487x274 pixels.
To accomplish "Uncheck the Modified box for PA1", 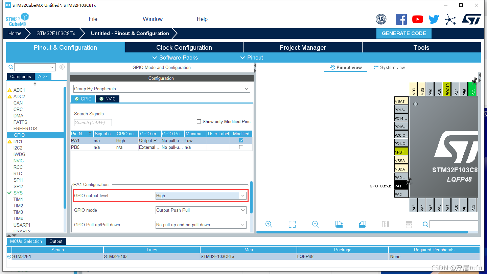I will click(241, 140).
